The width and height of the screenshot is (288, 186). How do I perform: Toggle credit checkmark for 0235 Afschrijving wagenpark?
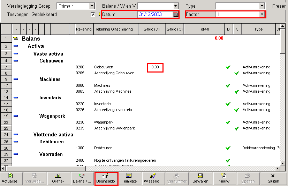(x=237, y=128)
